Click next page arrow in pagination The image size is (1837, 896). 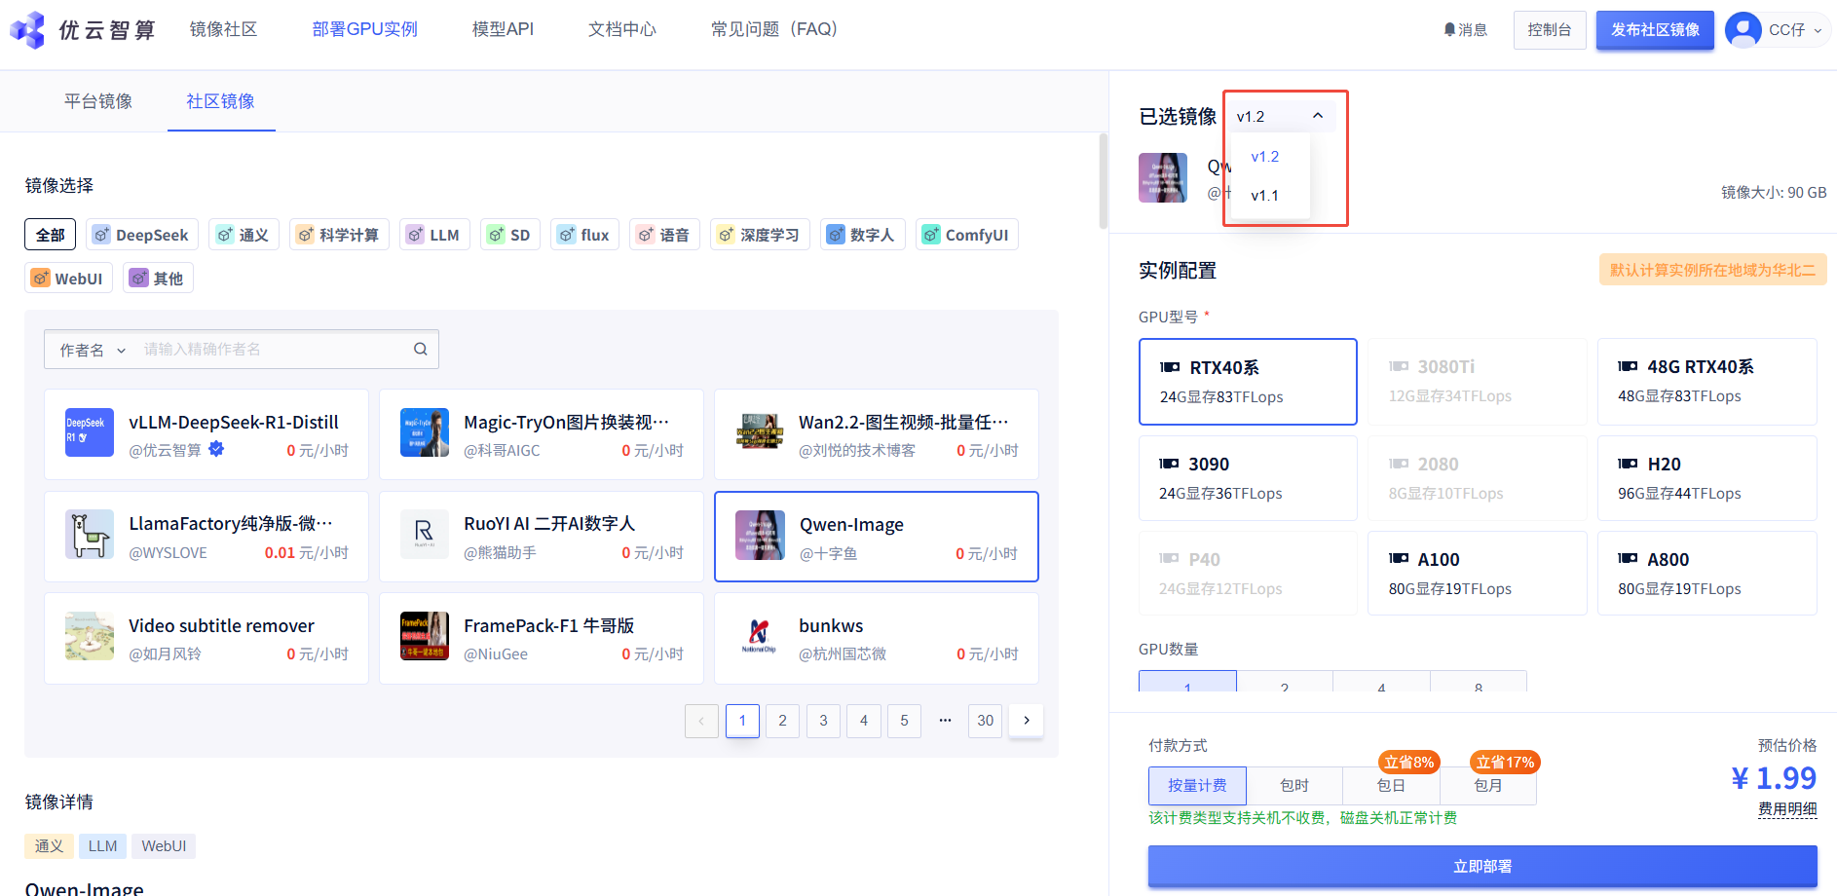coord(1026,721)
